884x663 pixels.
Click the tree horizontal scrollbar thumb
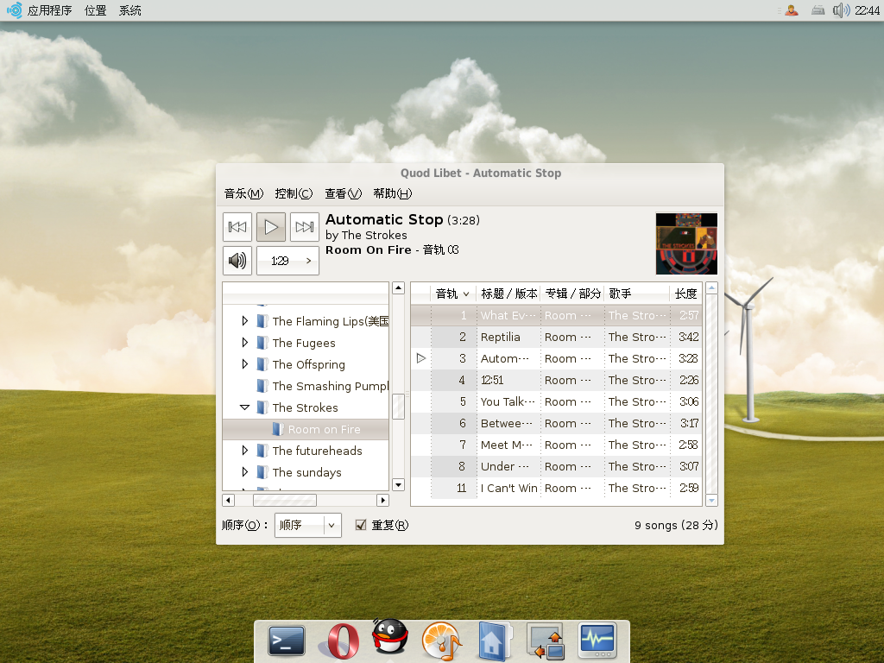(285, 500)
